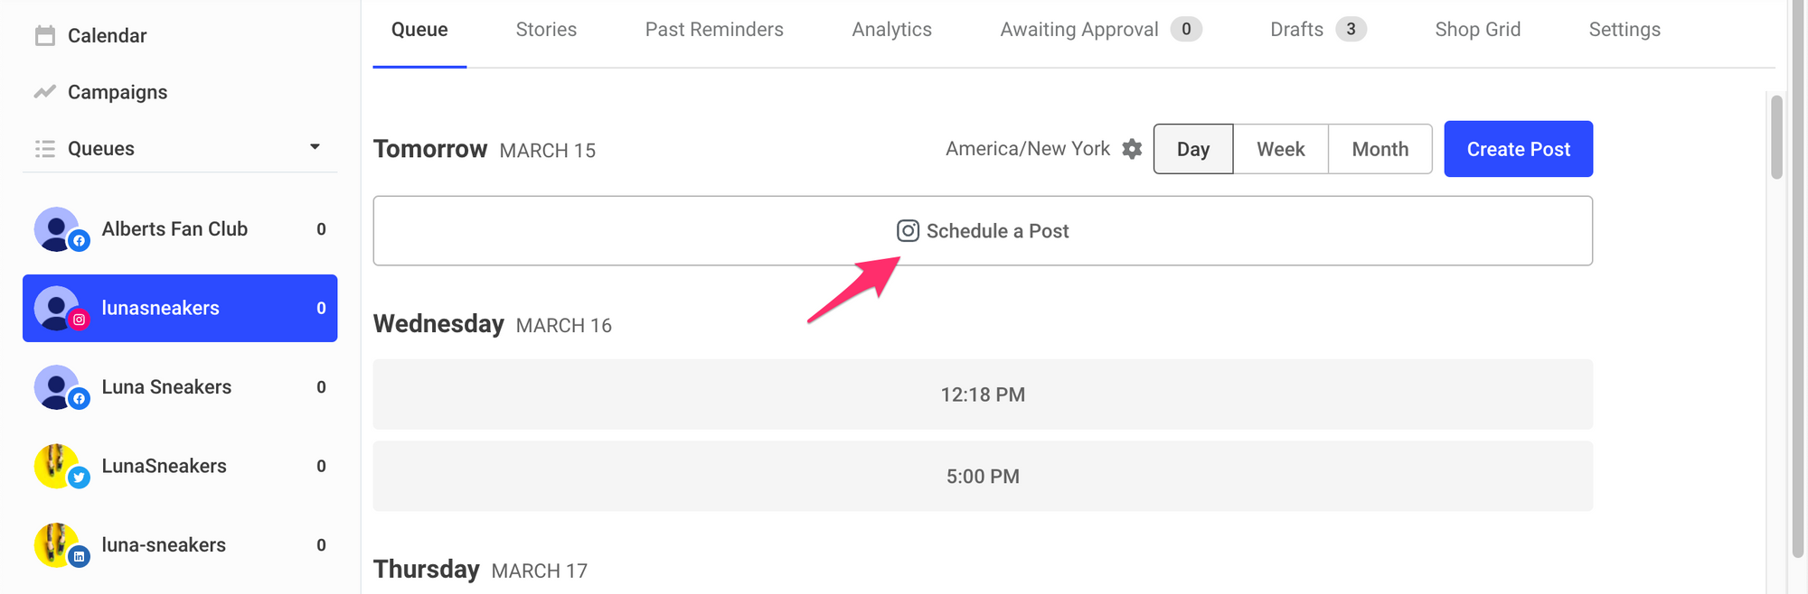
Task: Click the Create Post button
Action: pyautogui.click(x=1518, y=149)
